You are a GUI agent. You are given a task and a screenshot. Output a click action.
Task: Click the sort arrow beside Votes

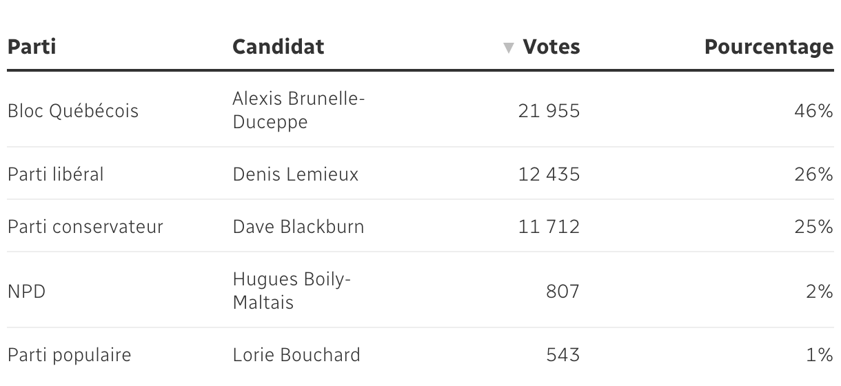click(509, 48)
